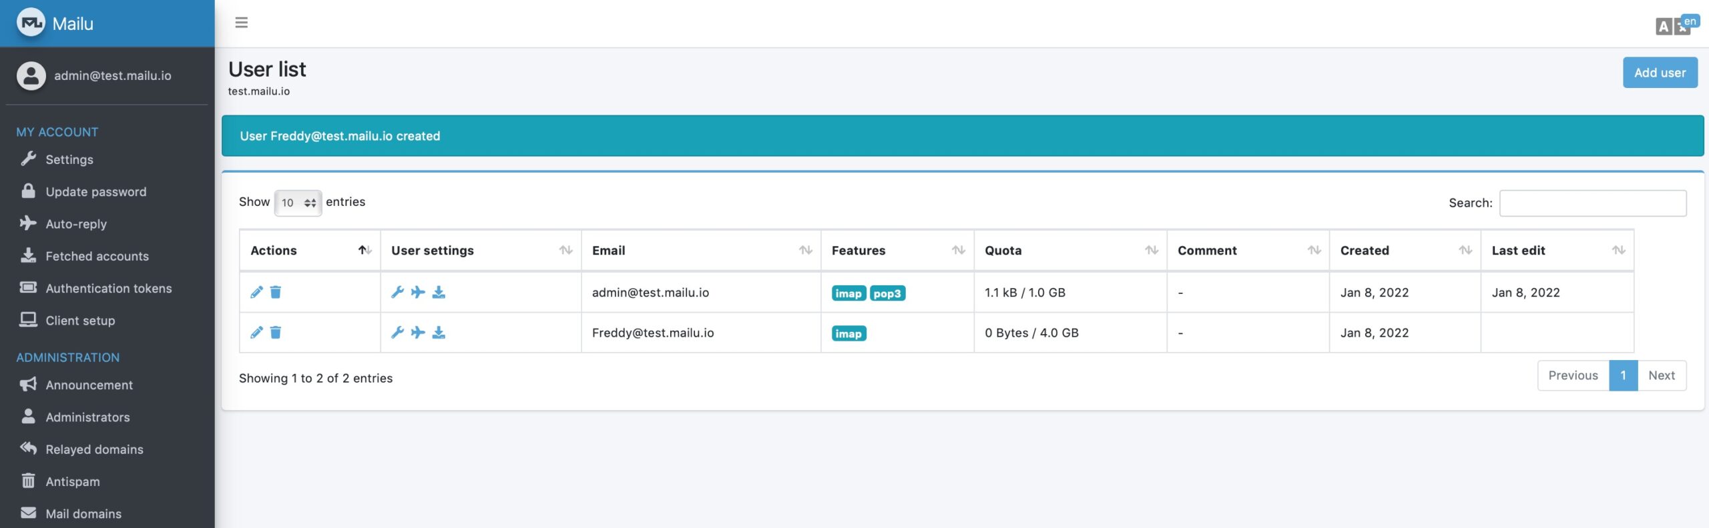Focus the Search input field
Viewport: 1709px width, 528px height.
[x=1592, y=203]
